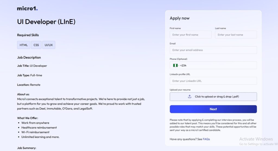
Task: Click the LinkedIn profile URL field
Action: tap(213, 81)
